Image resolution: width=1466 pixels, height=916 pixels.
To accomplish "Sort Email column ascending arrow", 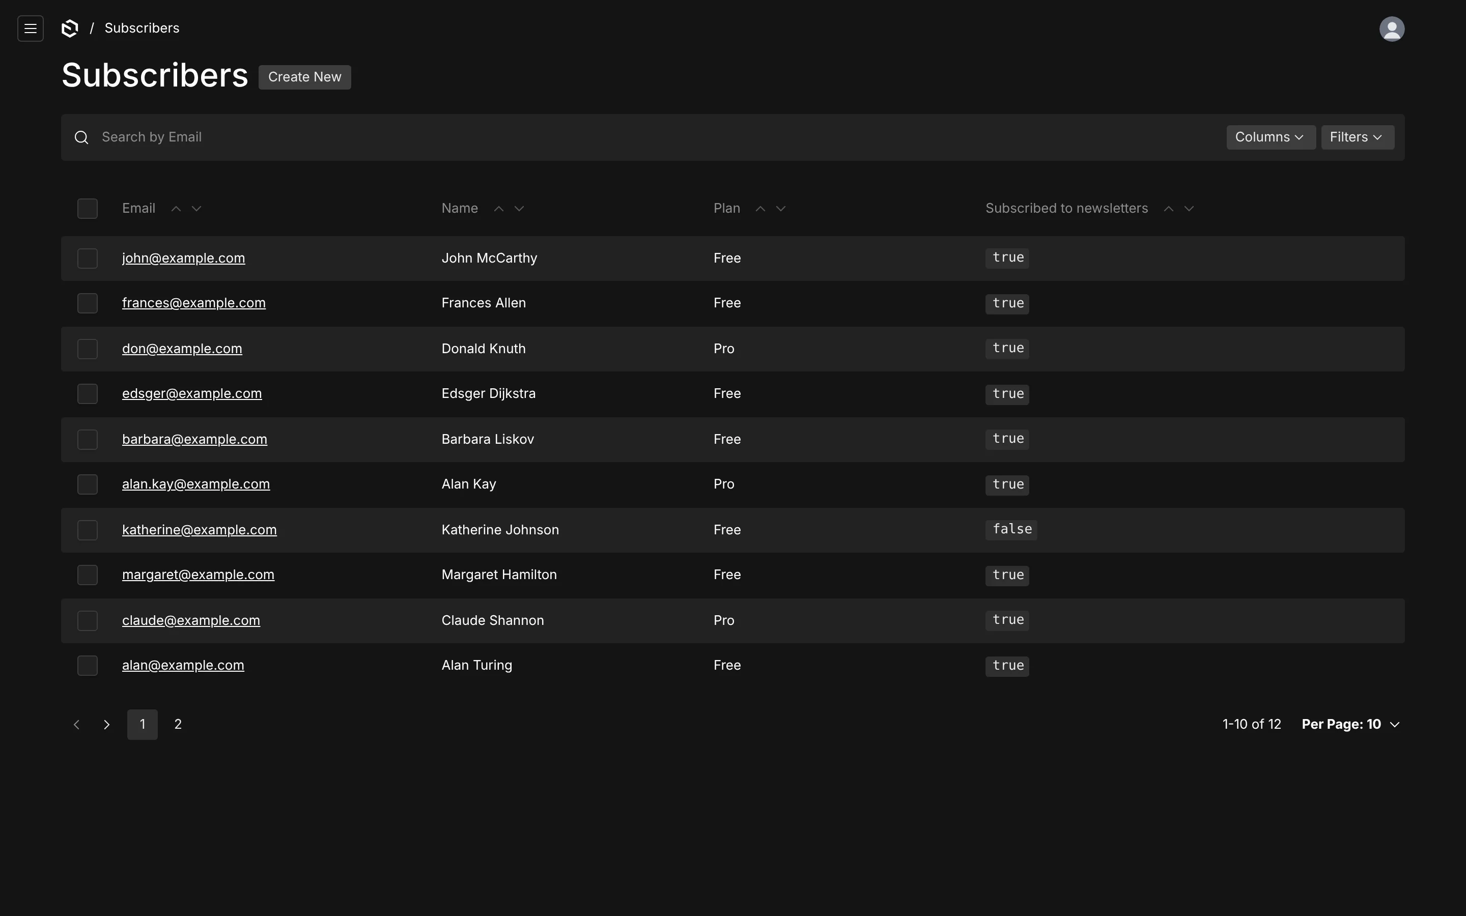I will [176, 209].
